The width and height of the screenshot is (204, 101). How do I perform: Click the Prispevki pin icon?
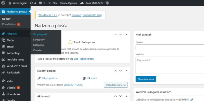click(x=3, y=34)
